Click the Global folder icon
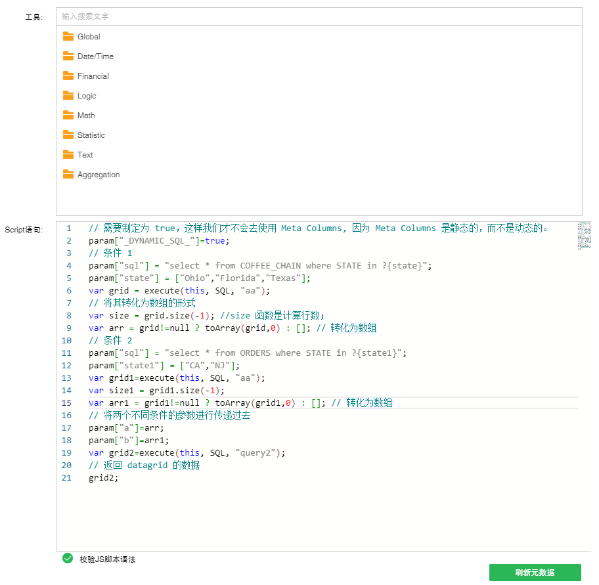The image size is (599, 585). tap(68, 36)
